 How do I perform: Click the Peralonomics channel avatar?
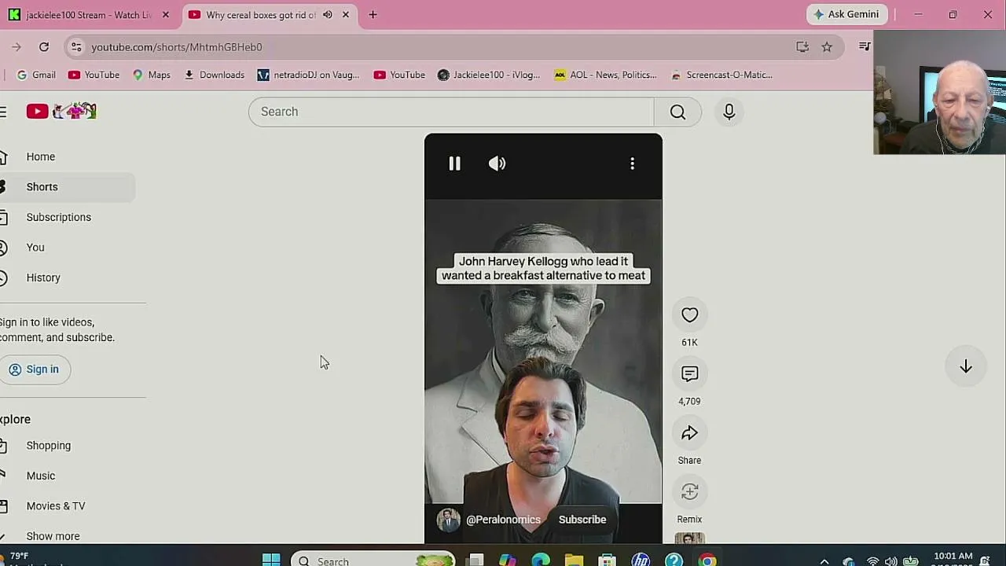pyautogui.click(x=448, y=520)
